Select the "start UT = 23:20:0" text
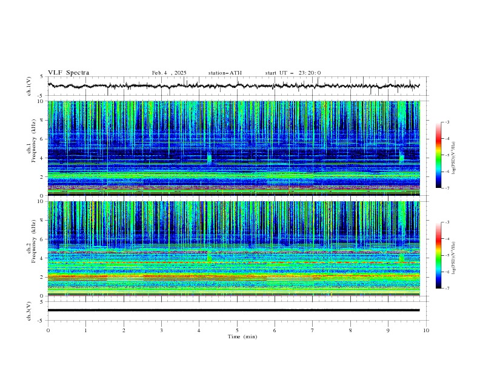Viewport: 480px width, 371px height. (x=293, y=73)
